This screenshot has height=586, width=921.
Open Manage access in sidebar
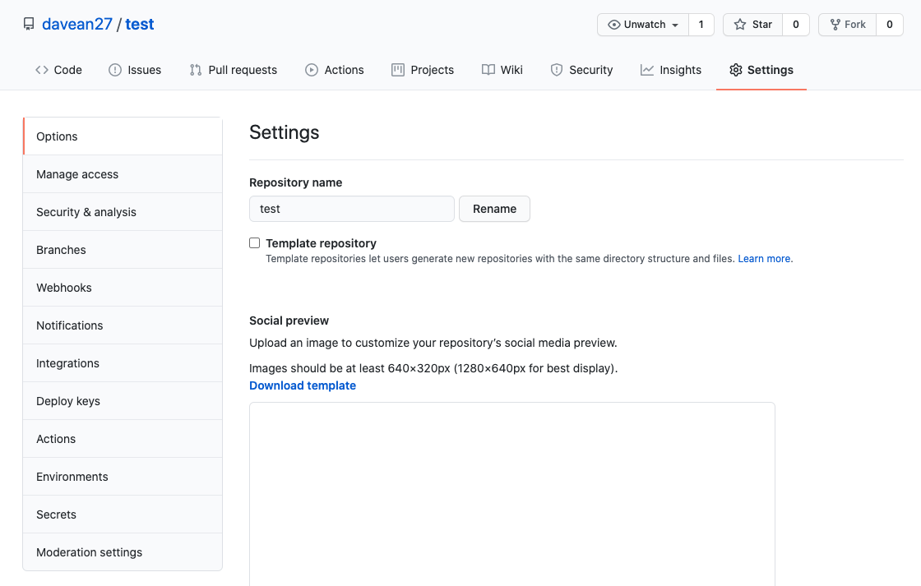tap(123, 174)
